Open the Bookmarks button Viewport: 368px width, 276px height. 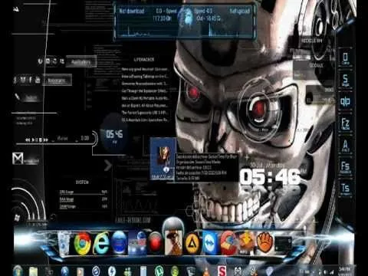coord(57,80)
